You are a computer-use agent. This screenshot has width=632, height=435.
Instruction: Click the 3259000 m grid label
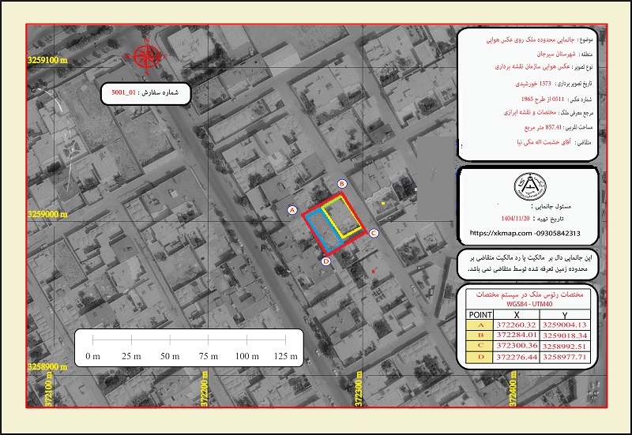47,214
